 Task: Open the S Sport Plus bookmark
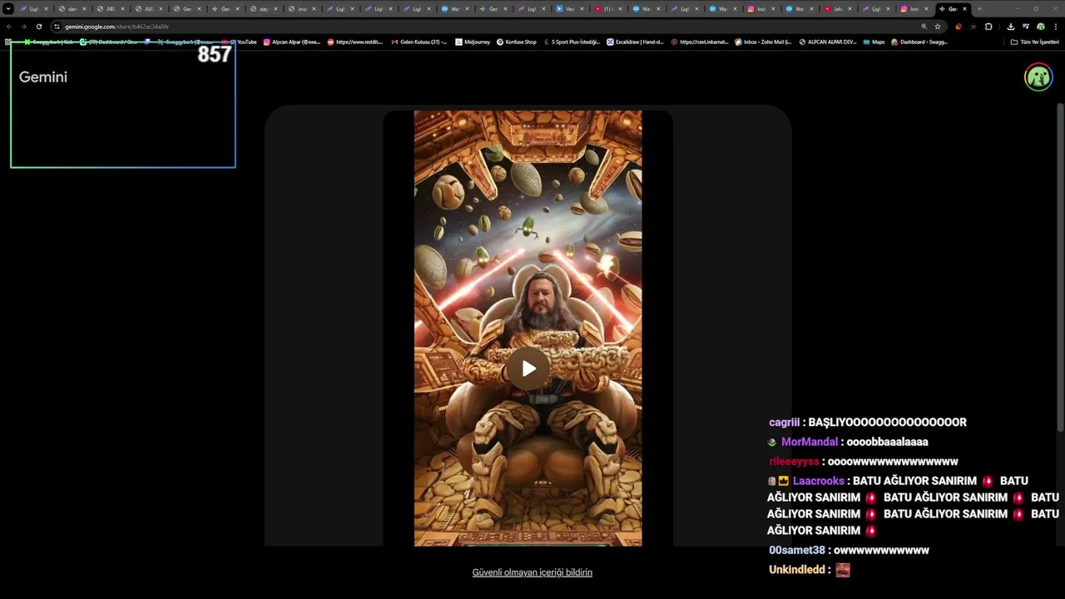[571, 42]
